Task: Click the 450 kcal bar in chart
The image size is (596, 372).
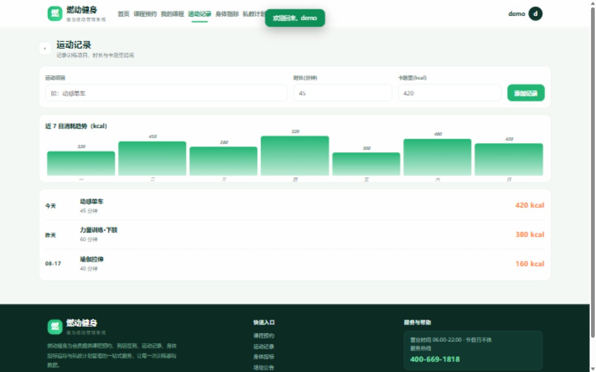Action: click(x=152, y=158)
